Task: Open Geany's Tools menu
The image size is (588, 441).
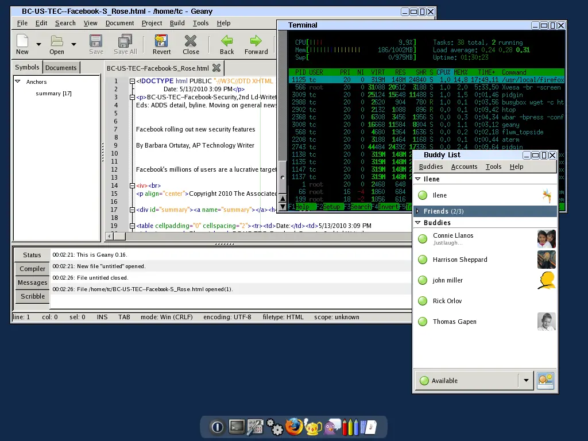Action: pyautogui.click(x=200, y=23)
